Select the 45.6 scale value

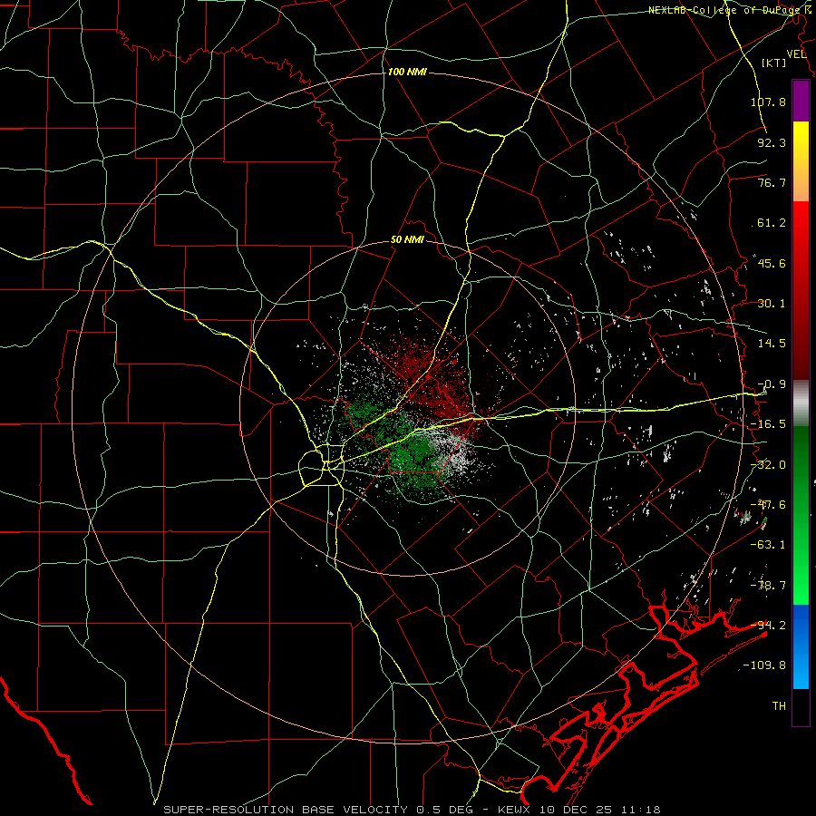coord(772,263)
